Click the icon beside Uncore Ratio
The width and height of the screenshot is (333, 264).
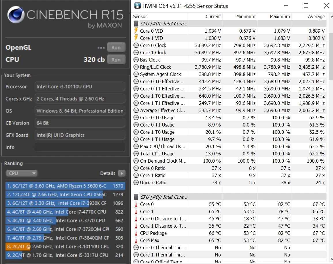pos(136,183)
